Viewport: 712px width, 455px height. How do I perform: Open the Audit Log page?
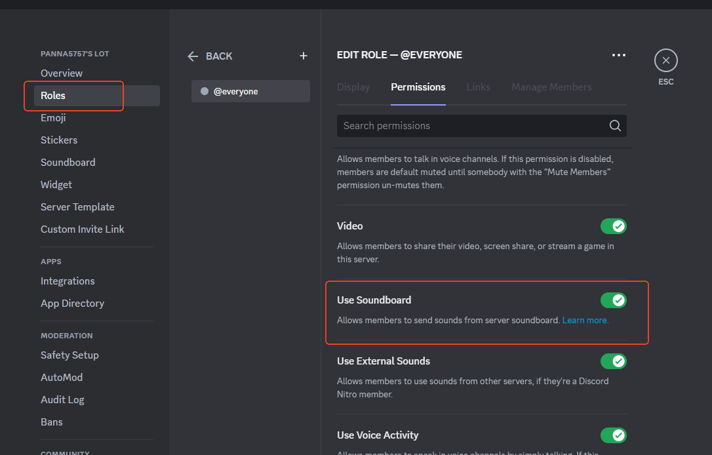[x=62, y=399]
